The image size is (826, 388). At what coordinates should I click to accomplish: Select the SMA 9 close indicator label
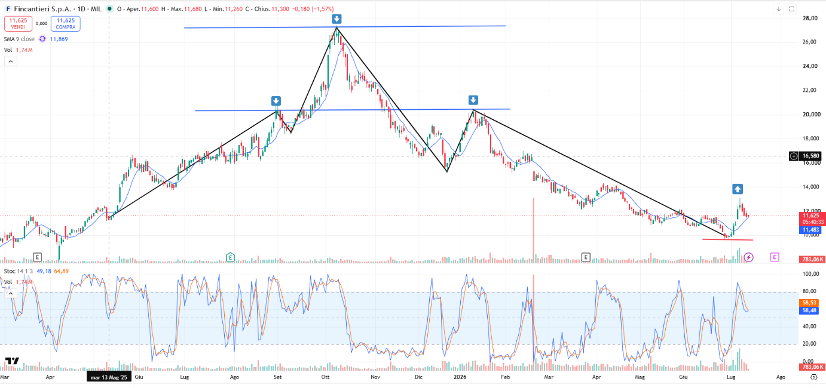(x=19, y=39)
